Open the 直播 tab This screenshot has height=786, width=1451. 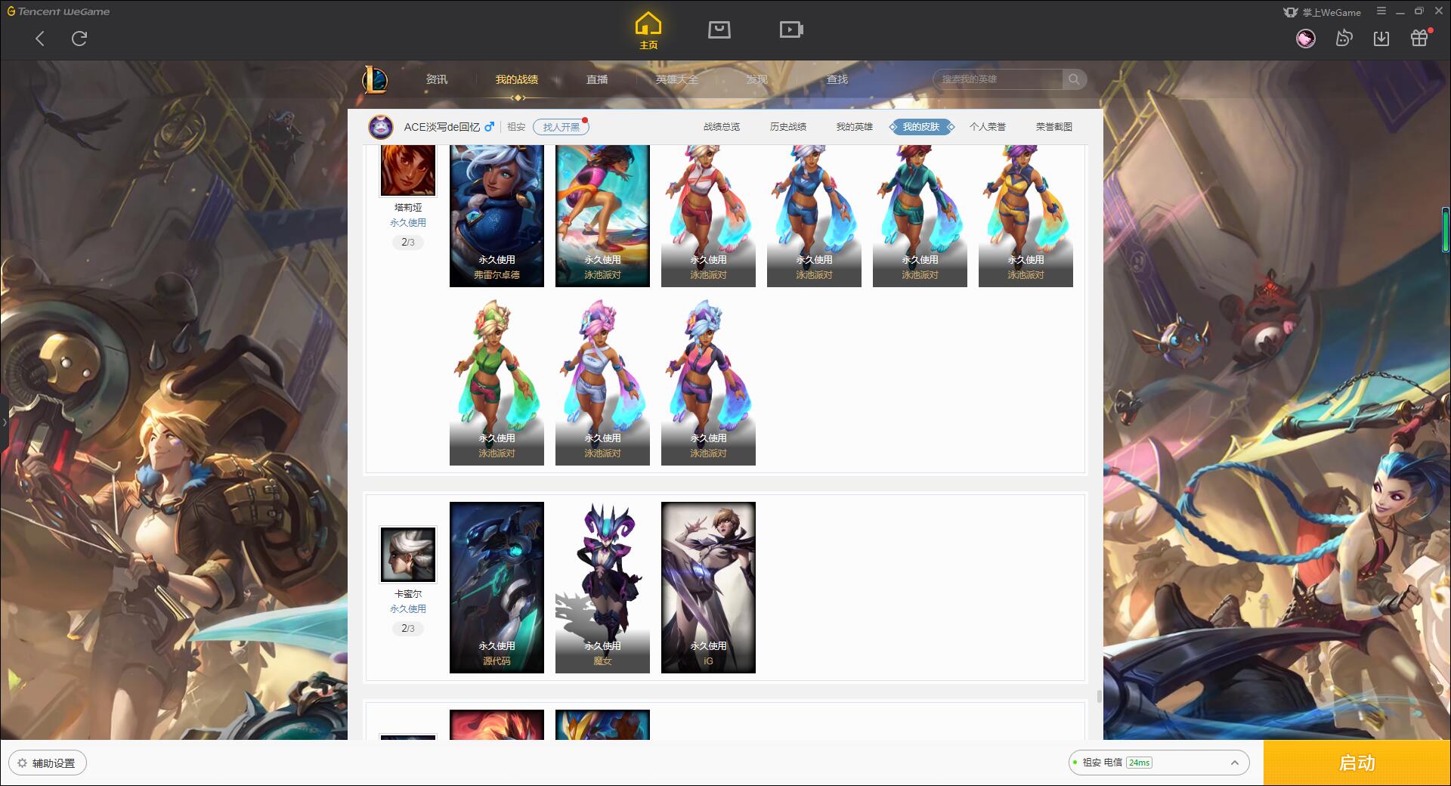pyautogui.click(x=597, y=79)
